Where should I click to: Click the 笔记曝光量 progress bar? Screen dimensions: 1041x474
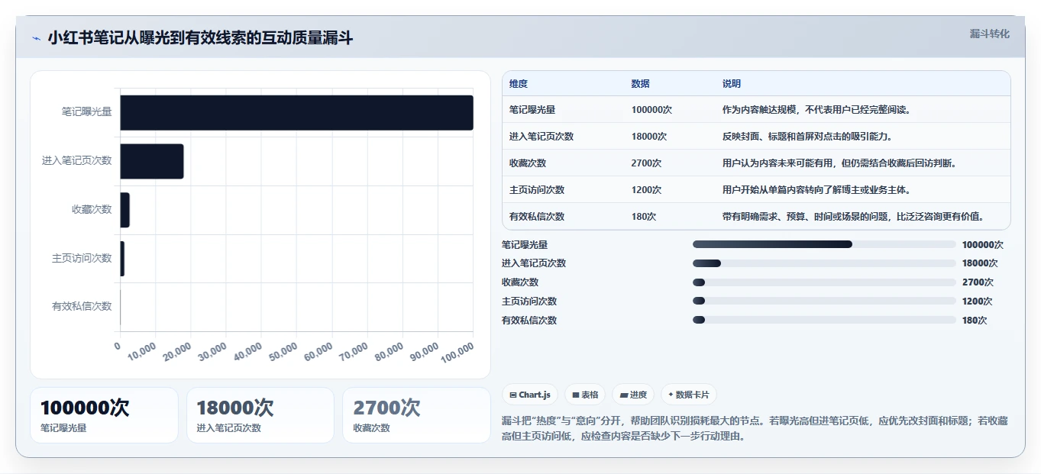point(824,244)
